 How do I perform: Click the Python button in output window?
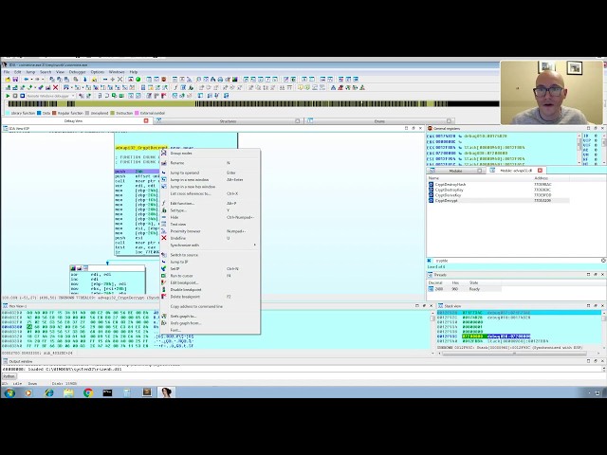click(9, 376)
